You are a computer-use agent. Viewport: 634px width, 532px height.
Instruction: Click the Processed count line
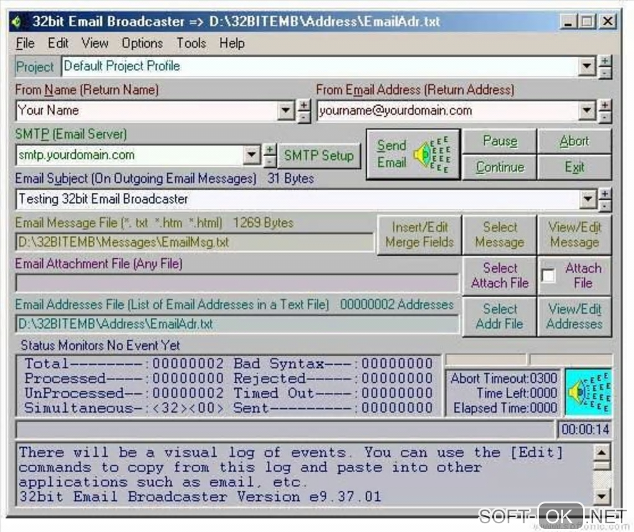click(124, 378)
